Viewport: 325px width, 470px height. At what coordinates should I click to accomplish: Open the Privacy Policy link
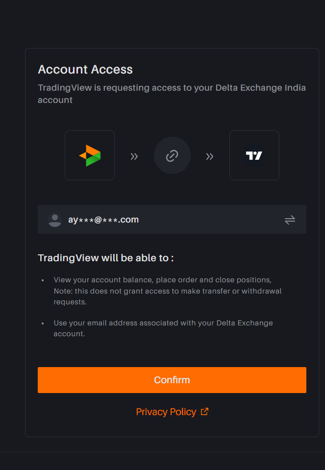166,412
